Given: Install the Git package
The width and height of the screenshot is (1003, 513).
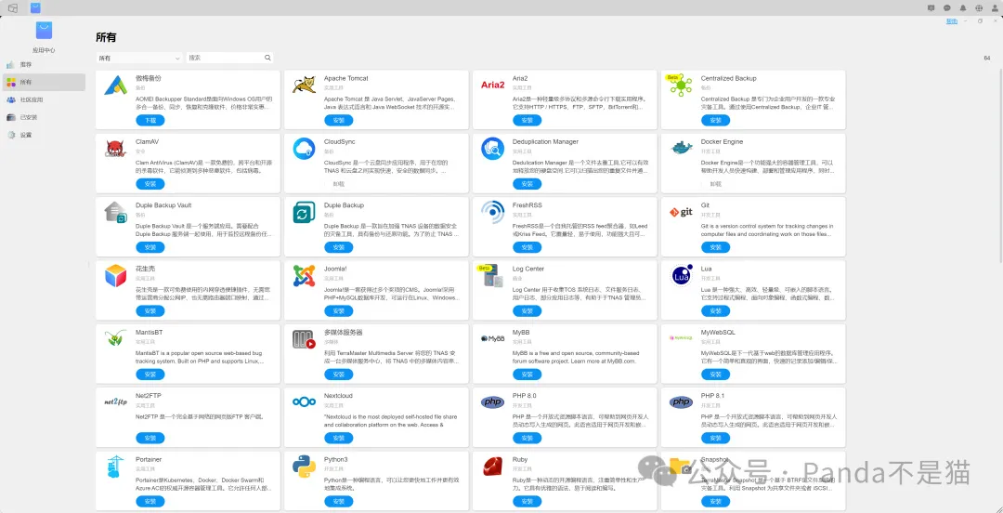Looking at the screenshot, I should (x=715, y=247).
